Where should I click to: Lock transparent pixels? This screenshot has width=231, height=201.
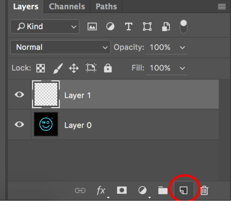[x=41, y=68]
